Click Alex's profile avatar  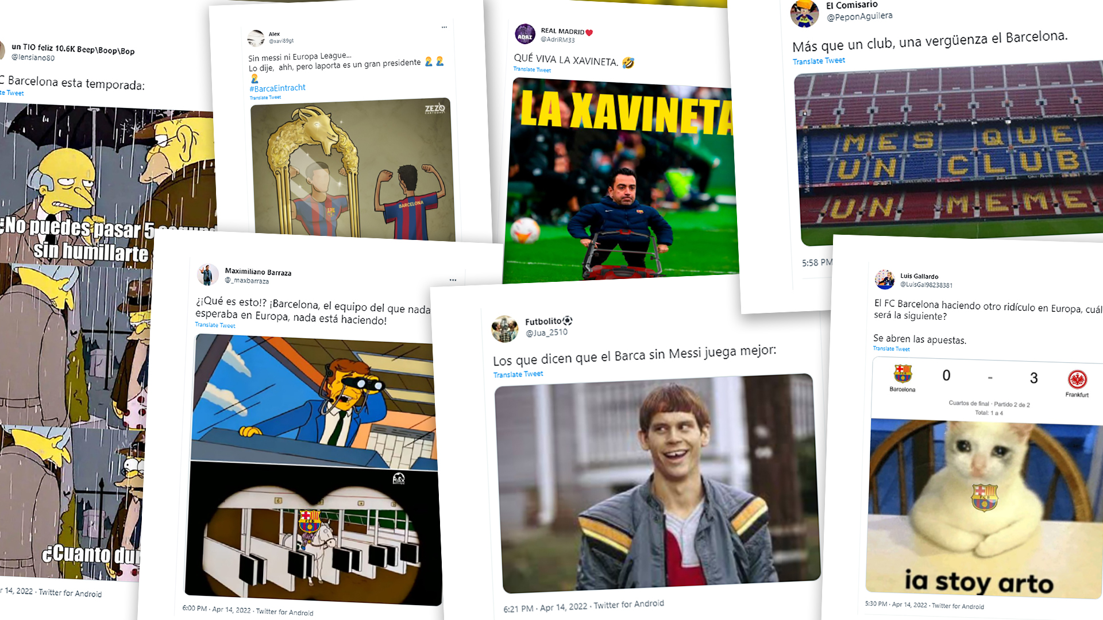pos(256,38)
